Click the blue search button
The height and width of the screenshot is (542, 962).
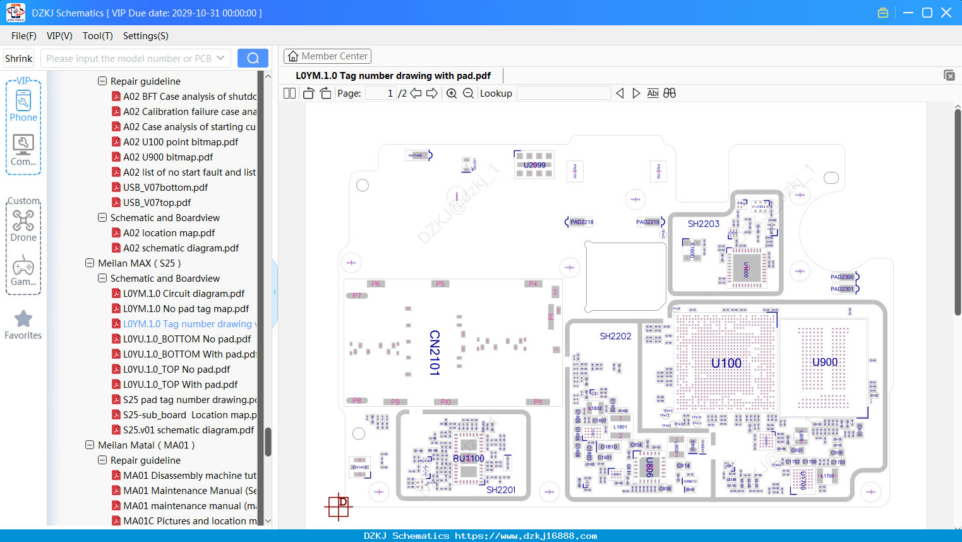[253, 58]
